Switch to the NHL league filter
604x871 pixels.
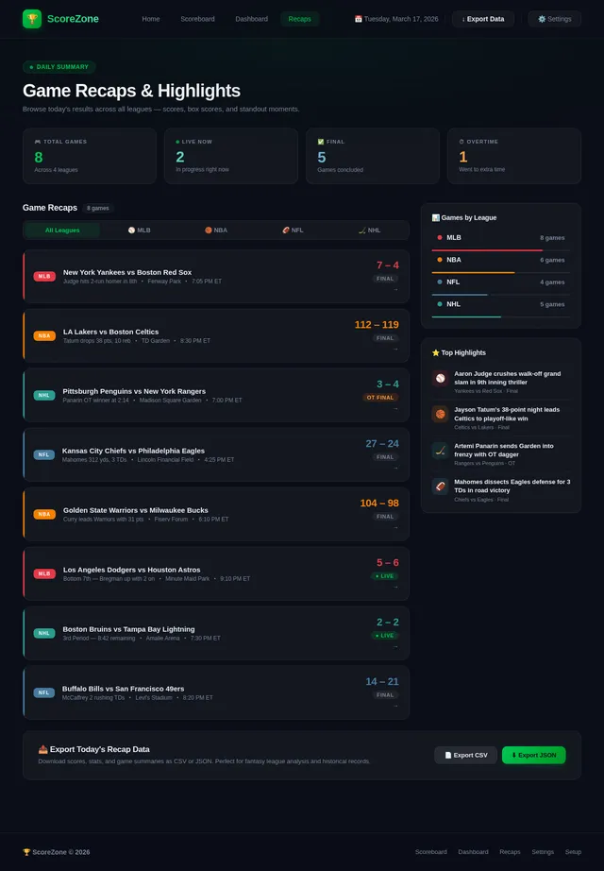(x=369, y=230)
